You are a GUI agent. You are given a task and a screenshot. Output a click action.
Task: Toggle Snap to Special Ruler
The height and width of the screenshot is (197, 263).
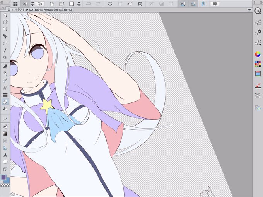coord(193,4)
